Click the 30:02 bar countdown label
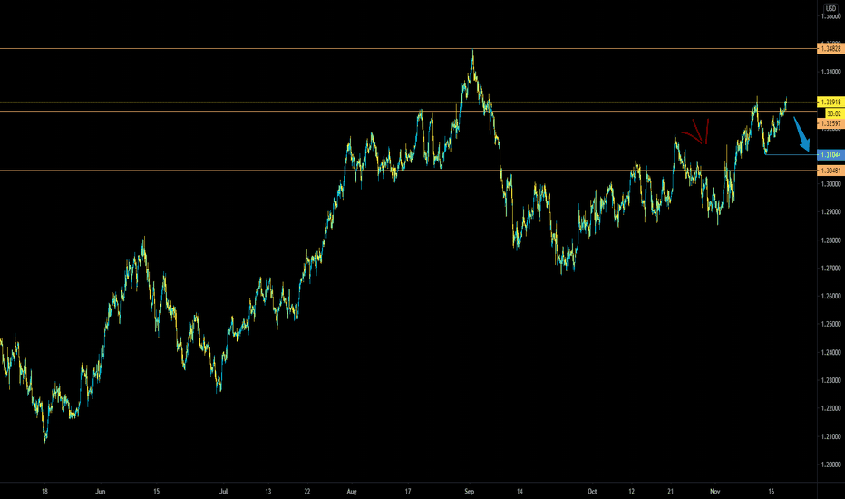The width and height of the screenshot is (845, 499). pos(834,113)
